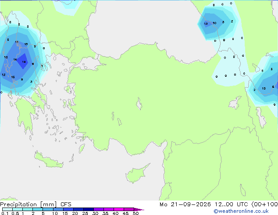Screen dimensions: 278x215
Task: Click the 35–40 mm legend swatch
Action: (109, 209)
